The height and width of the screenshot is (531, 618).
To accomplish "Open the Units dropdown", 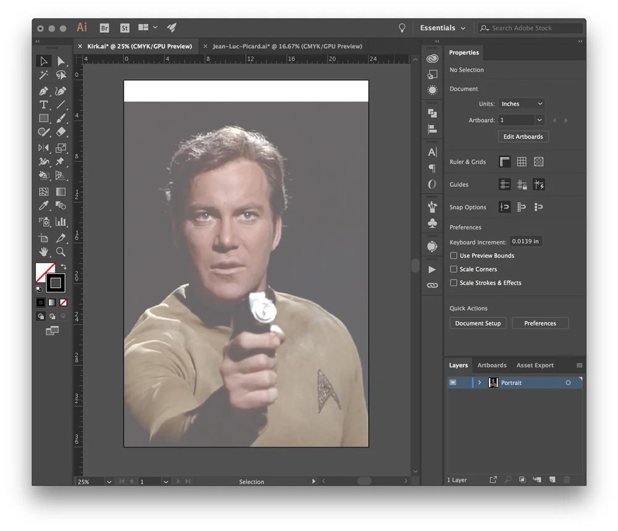I will 522,103.
